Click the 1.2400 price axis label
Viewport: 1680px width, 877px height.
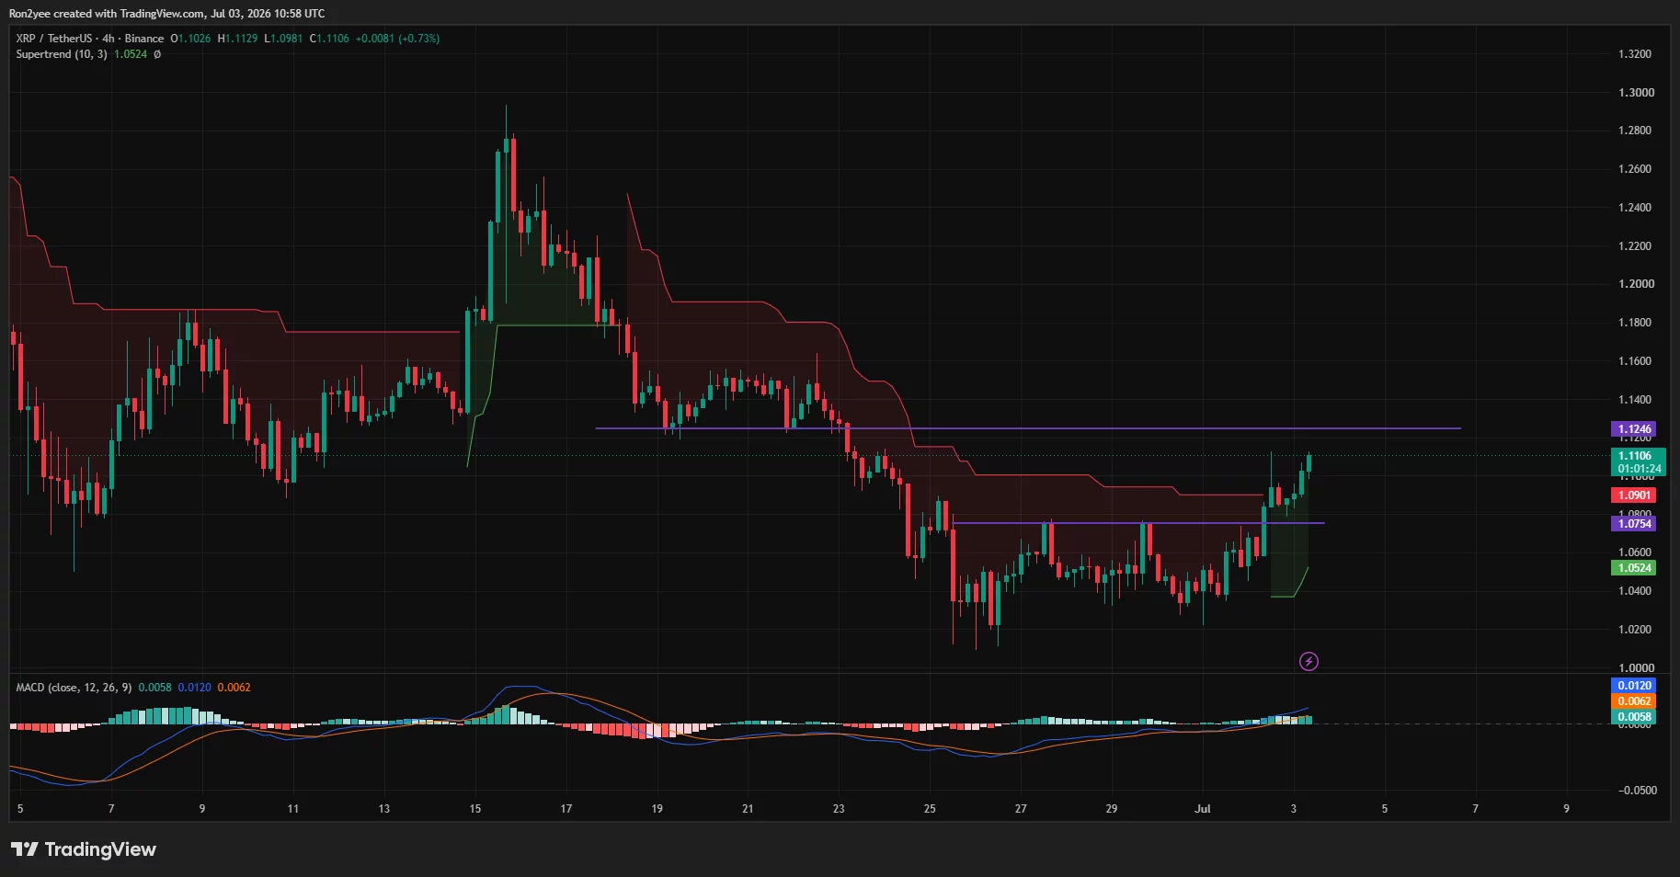1634,208
